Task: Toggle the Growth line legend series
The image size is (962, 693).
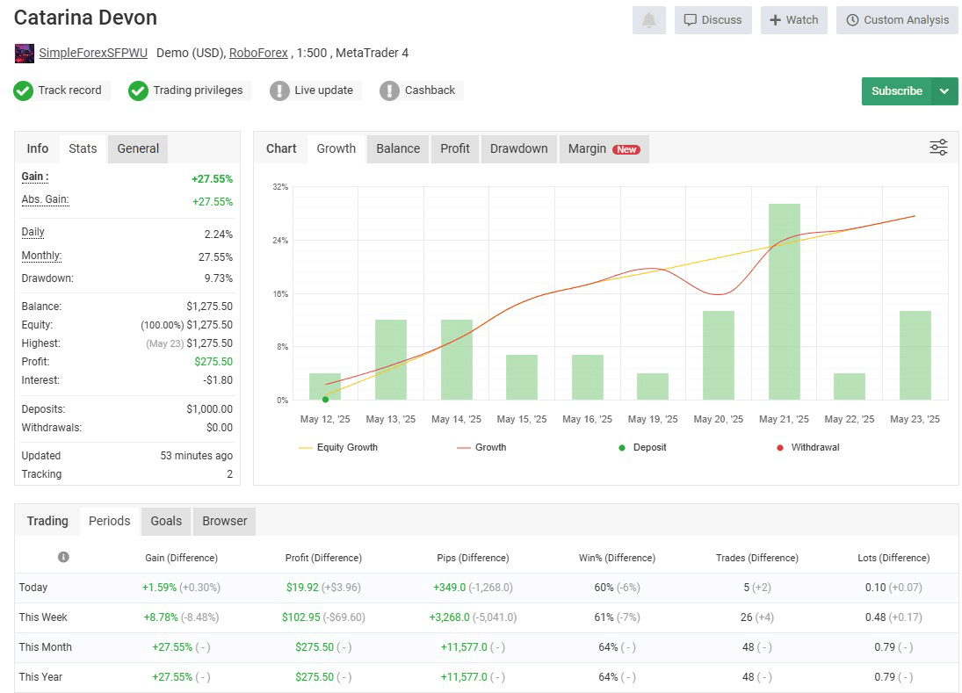Action: pyautogui.click(x=481, y=447)
